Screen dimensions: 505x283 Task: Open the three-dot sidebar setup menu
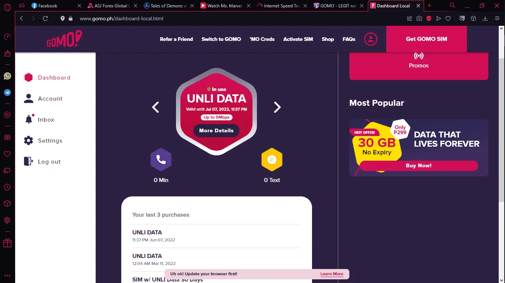7,276
